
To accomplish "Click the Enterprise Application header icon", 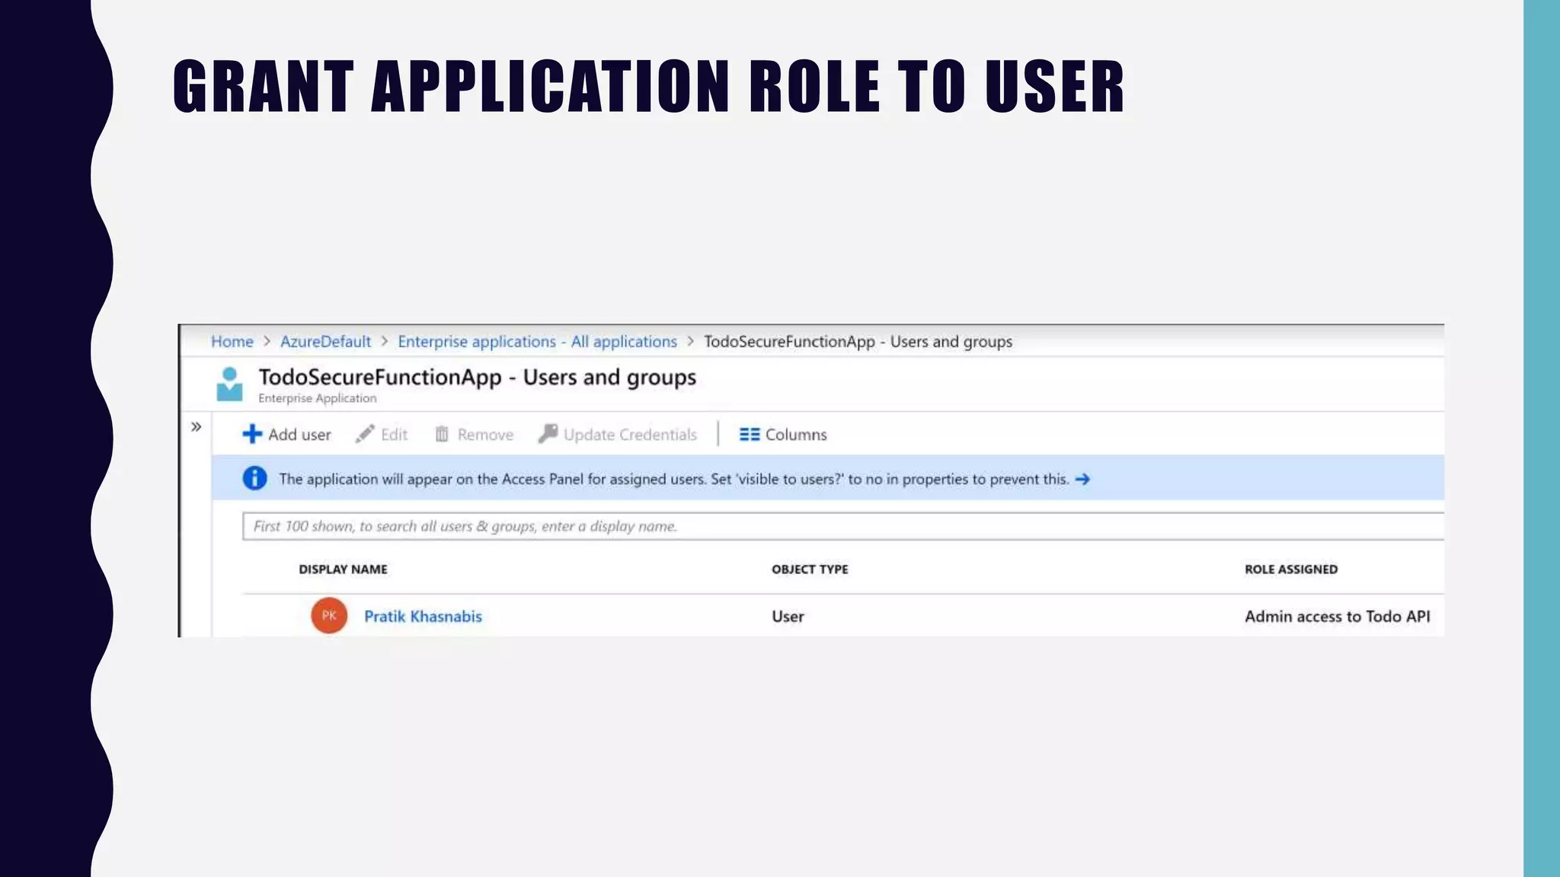I will (229, 384).
